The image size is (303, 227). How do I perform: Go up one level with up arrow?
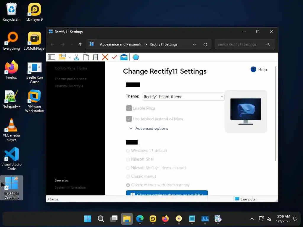[80, 44]
